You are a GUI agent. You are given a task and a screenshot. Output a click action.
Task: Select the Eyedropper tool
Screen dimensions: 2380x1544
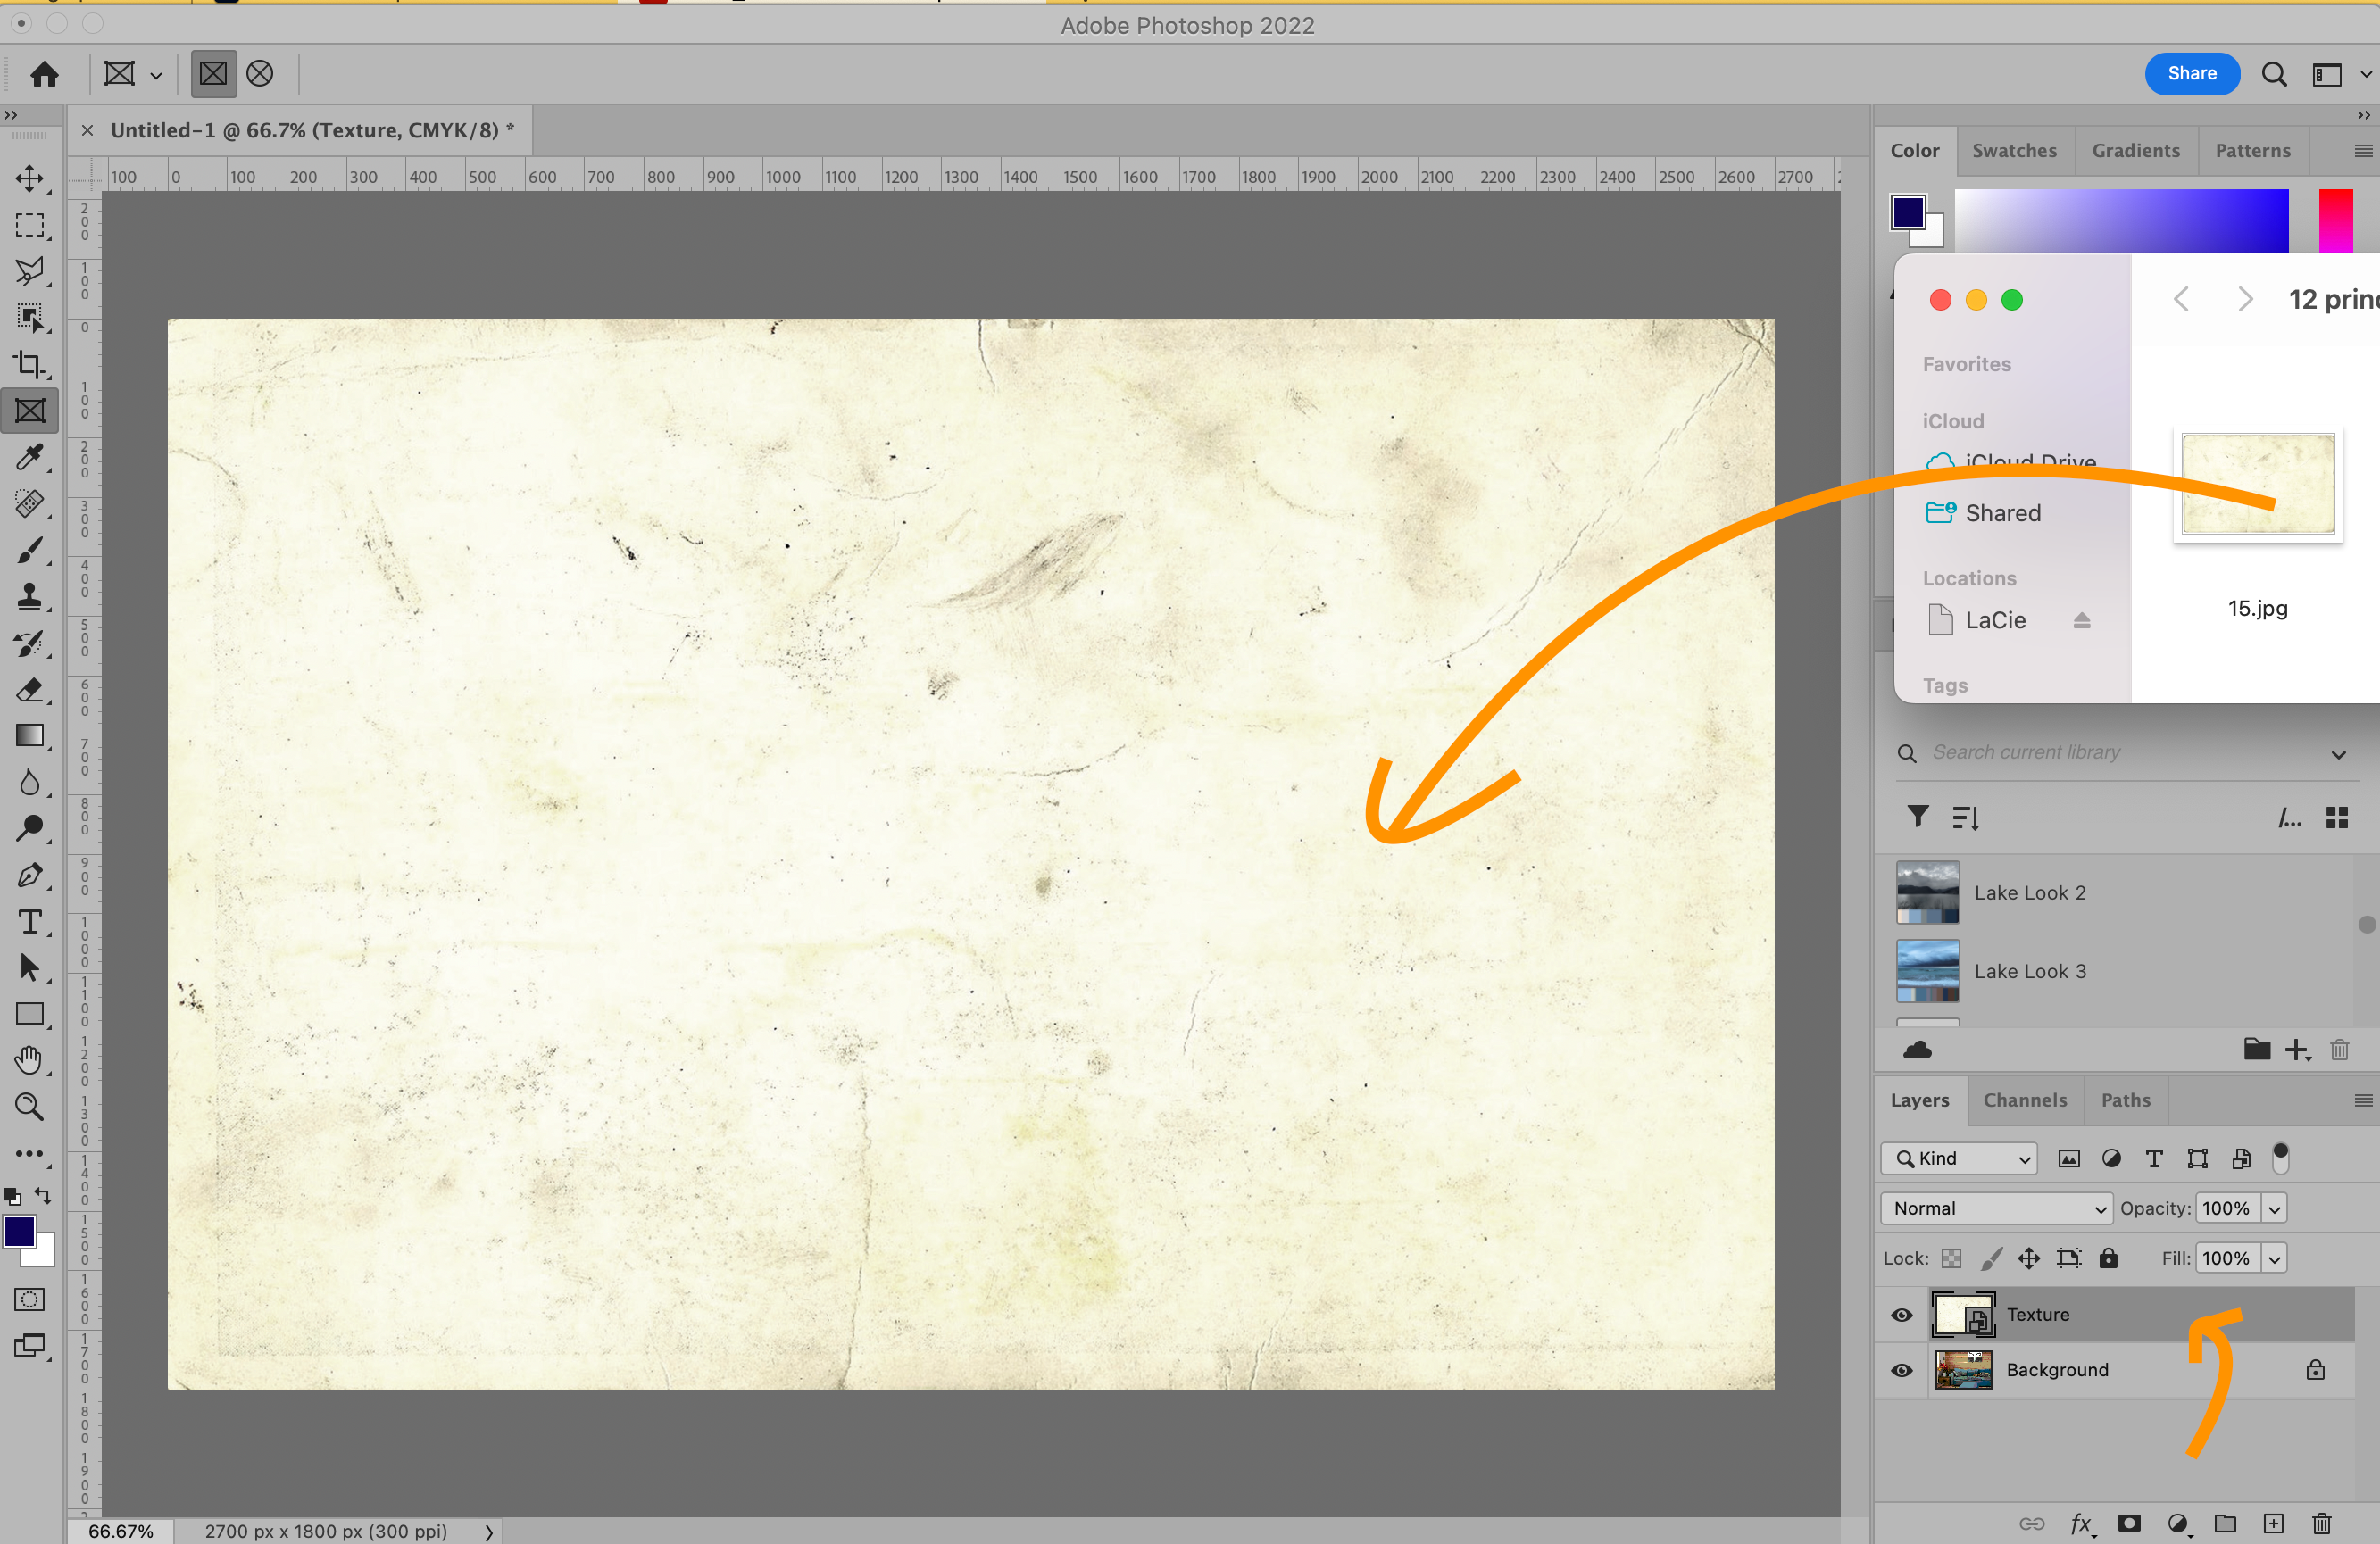[30, 458]
